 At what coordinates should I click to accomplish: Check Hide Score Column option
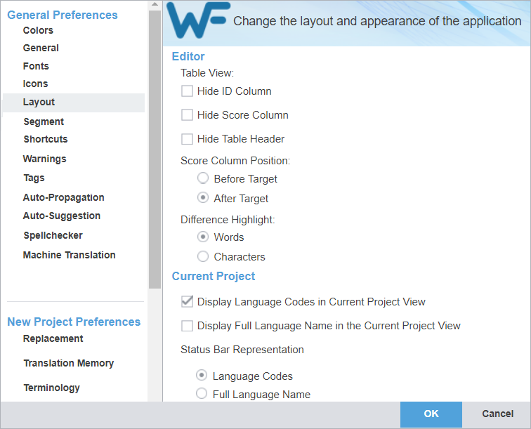pyautogui.click(x=187, y=115)
